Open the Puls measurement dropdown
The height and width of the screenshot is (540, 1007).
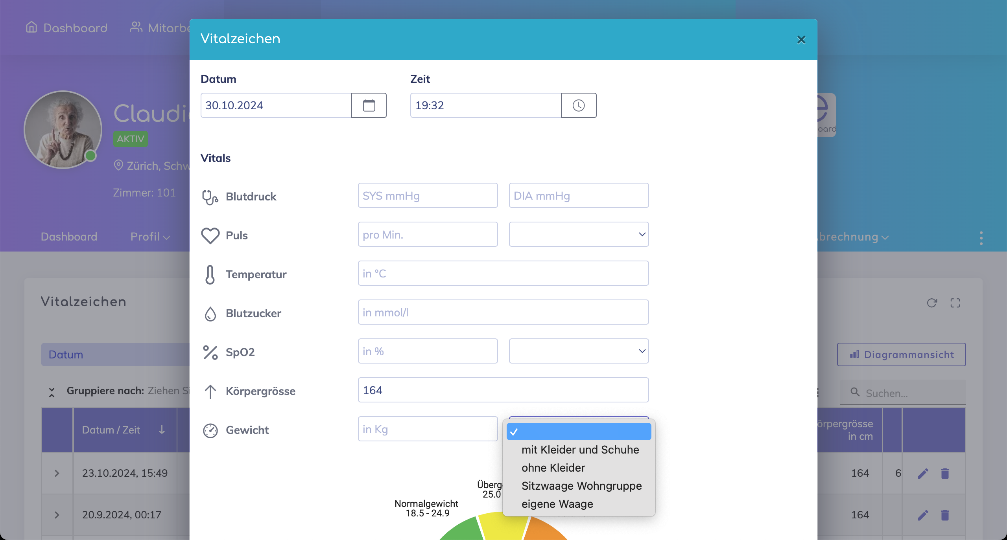click(578, 234)
